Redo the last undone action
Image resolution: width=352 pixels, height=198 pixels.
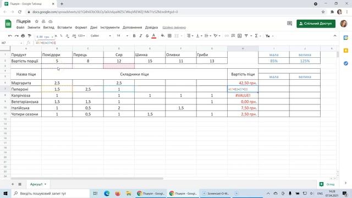(x=16, y=36)
